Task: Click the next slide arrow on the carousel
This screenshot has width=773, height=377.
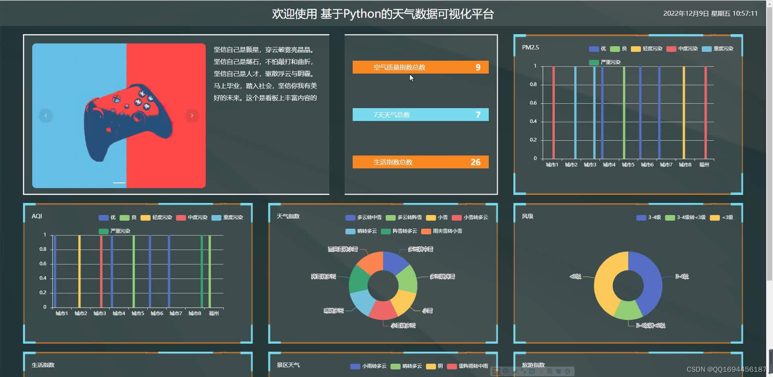Action: (x=192, y=115)
